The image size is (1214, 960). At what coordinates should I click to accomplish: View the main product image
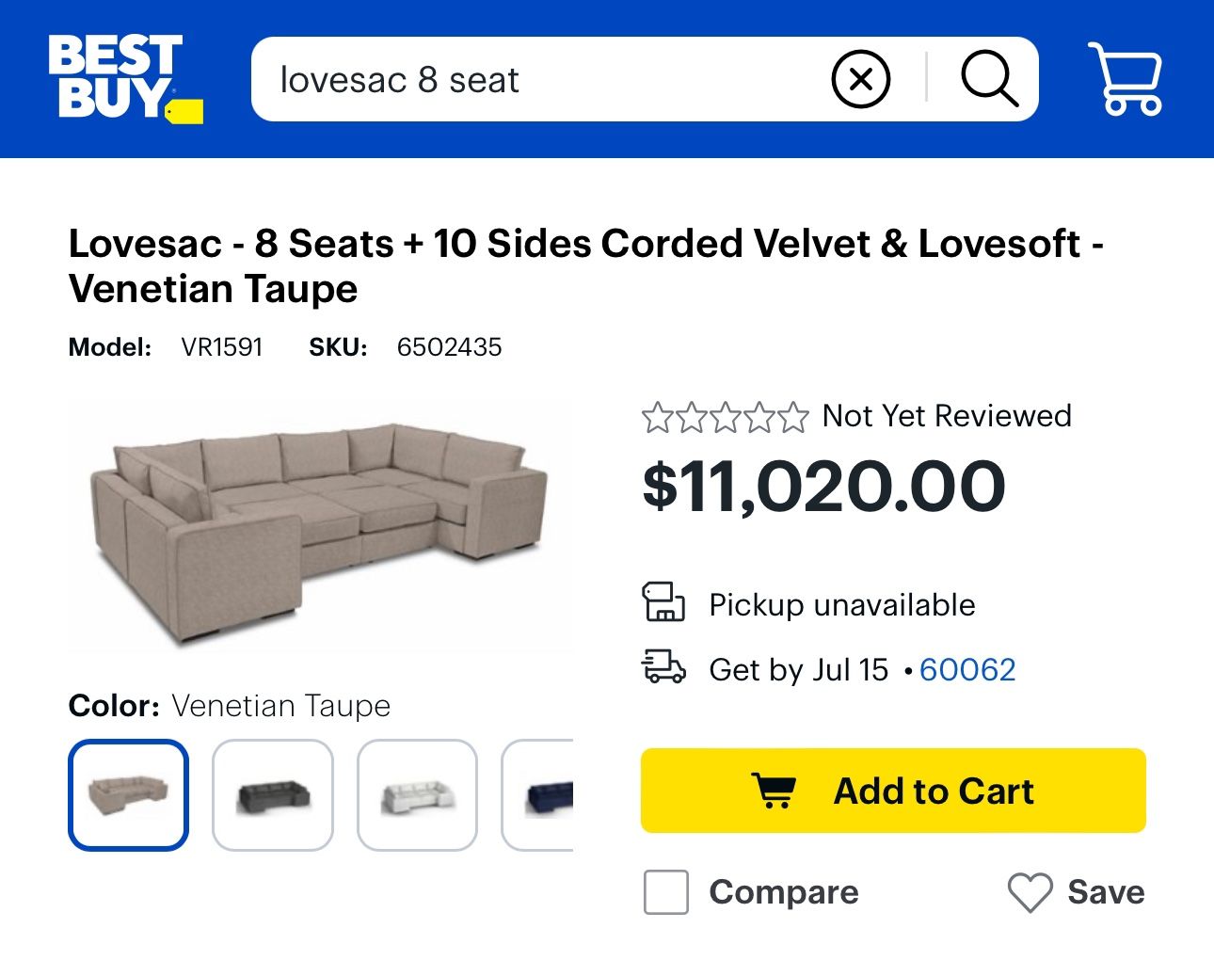coord(320,527)
